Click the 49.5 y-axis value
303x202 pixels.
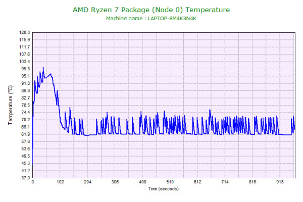pos(26,156)
